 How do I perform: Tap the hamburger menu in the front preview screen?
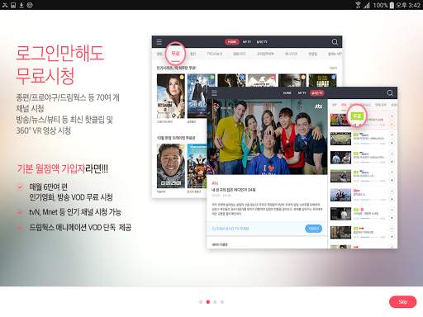214,93
